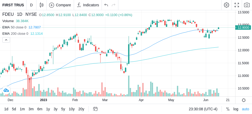Image resolution: width=252 pixels, height=114 pixels.
Task: Set the range to 6m
Action: click(x=40, y=109)
